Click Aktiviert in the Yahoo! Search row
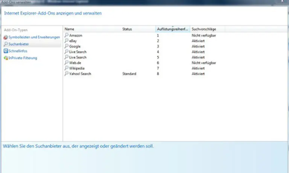 point(198,74)
